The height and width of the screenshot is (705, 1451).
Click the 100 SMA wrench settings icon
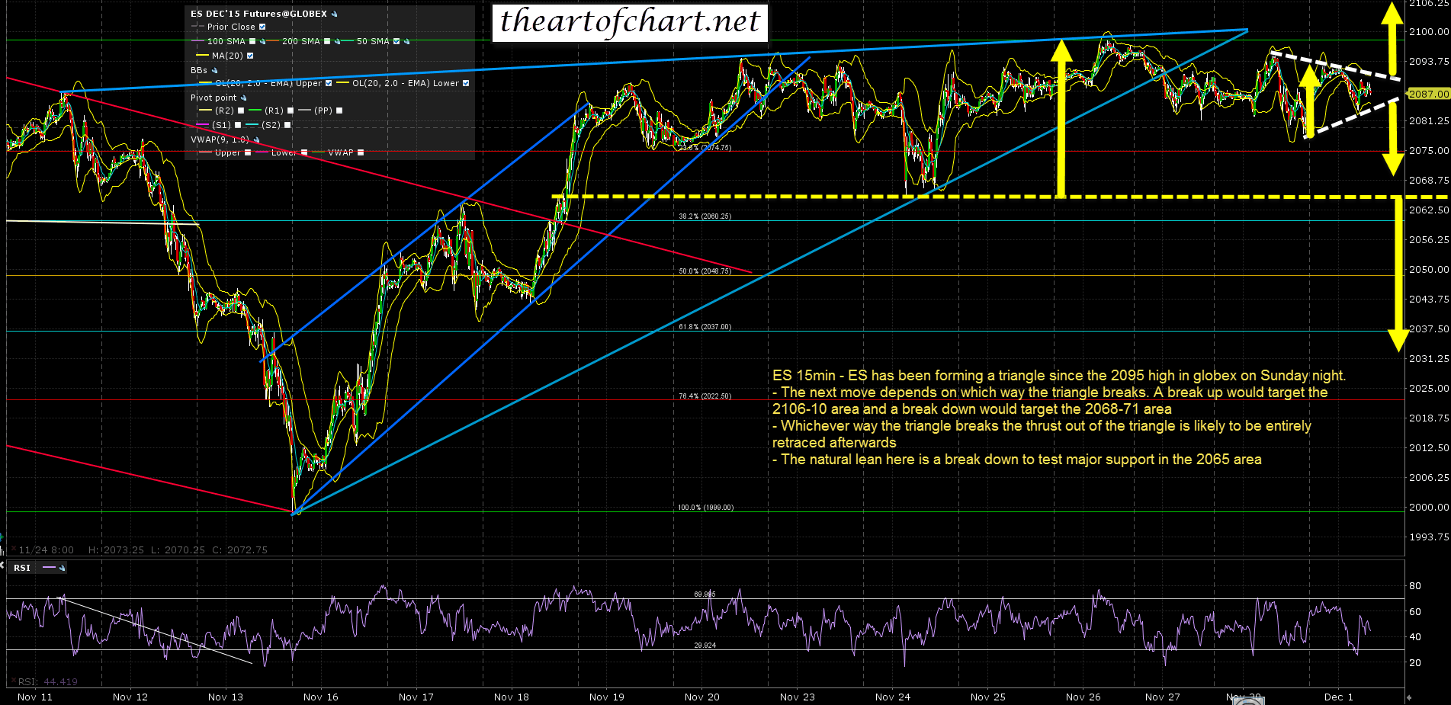[262, 41]
